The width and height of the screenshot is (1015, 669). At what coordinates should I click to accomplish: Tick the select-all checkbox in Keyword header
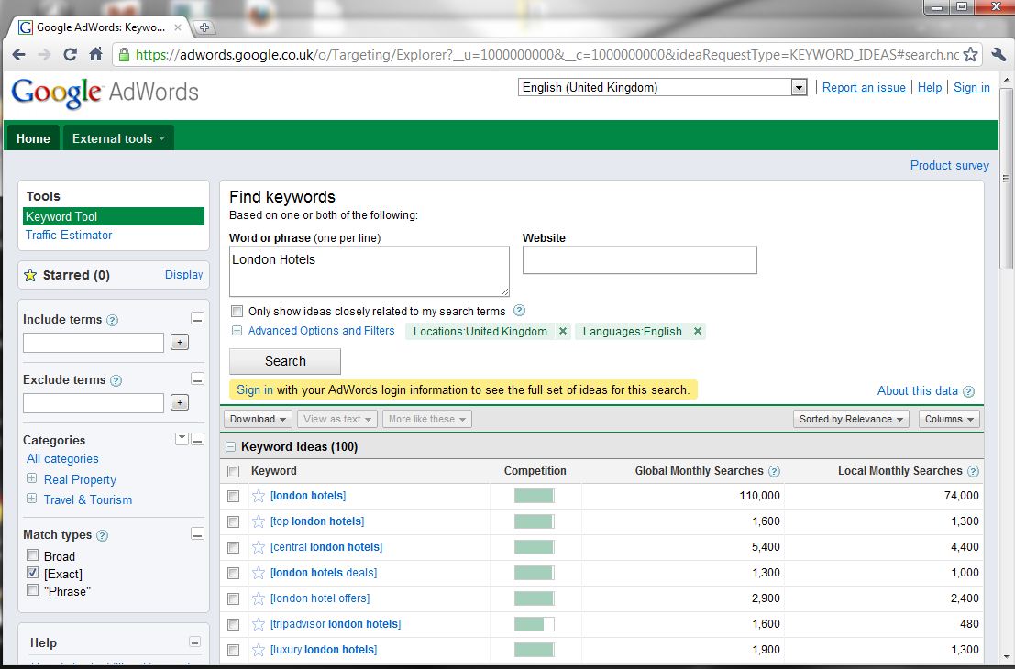coord(234,472)
